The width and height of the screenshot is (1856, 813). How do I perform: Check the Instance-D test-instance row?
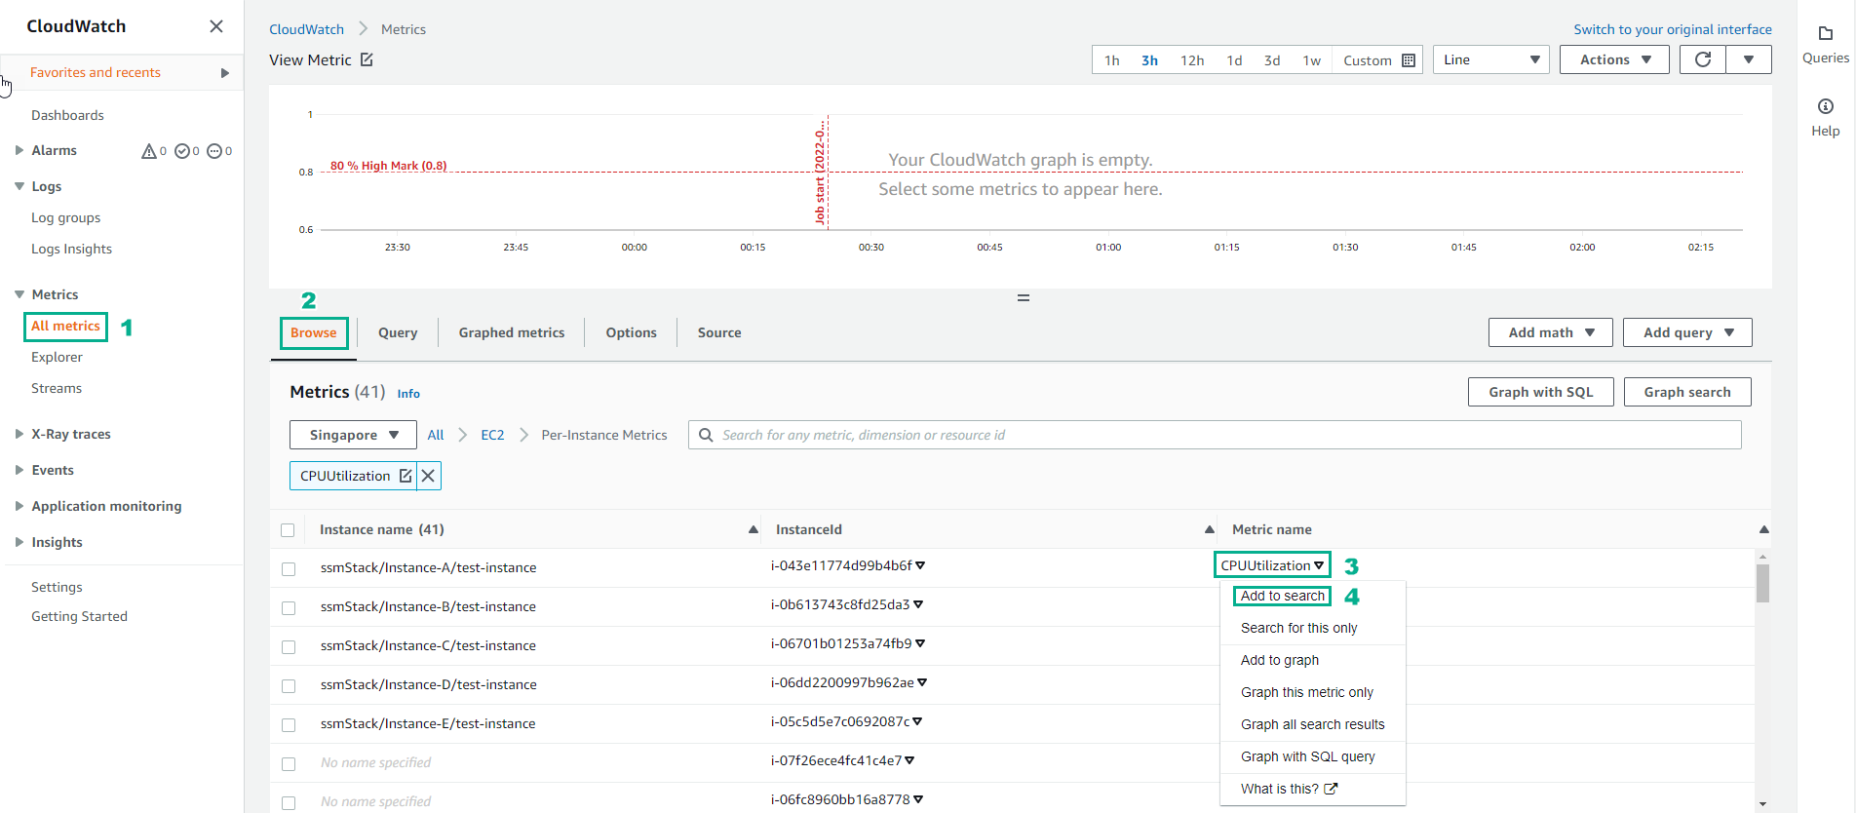coord(289,685)
